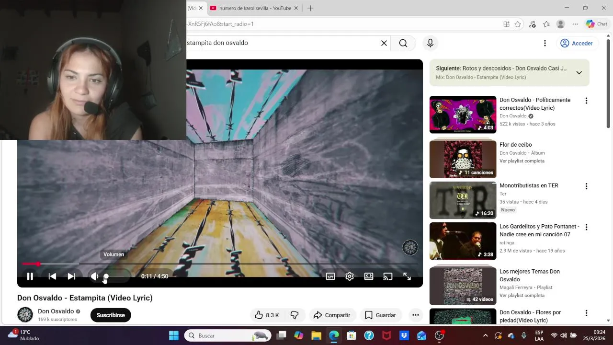Open a new browser tab

click(310, 8)
